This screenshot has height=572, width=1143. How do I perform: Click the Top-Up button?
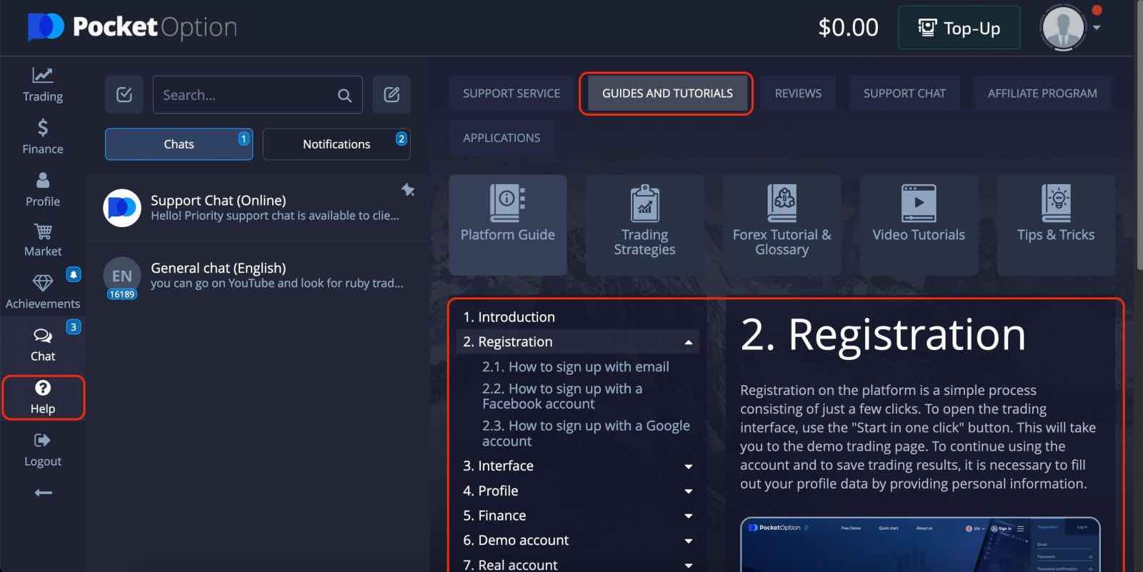click(959, 28)
